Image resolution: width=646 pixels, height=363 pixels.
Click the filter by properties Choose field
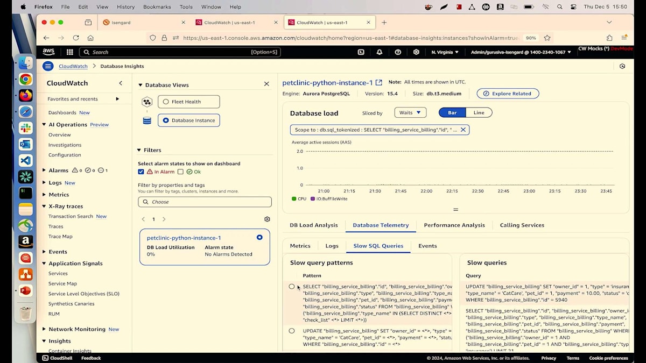tap(205, 202)
